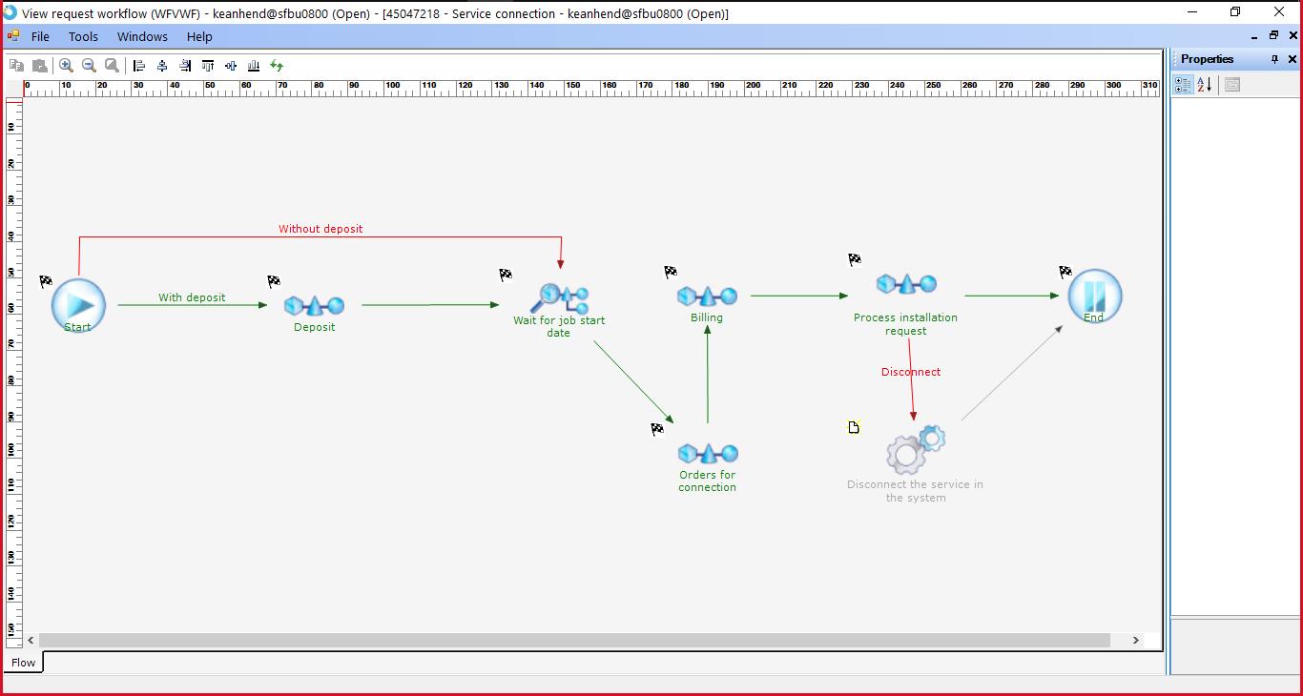Click the green refresh arrows icon
Screen dimensions: 1303x696
tap(277, 66)
